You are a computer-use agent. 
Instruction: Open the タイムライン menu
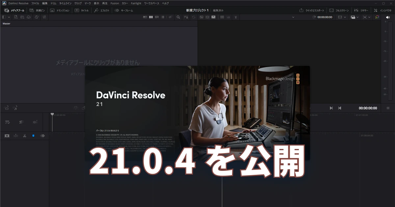[x=66, y=3]
